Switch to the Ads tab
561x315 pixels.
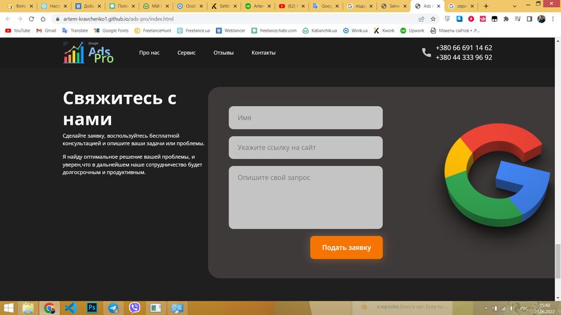tap(427, 6)
